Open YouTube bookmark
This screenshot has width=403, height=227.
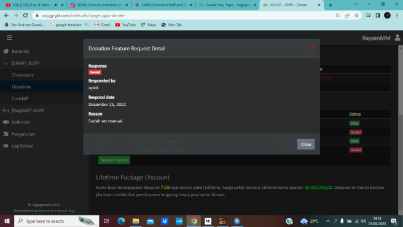tap(125, 25)
